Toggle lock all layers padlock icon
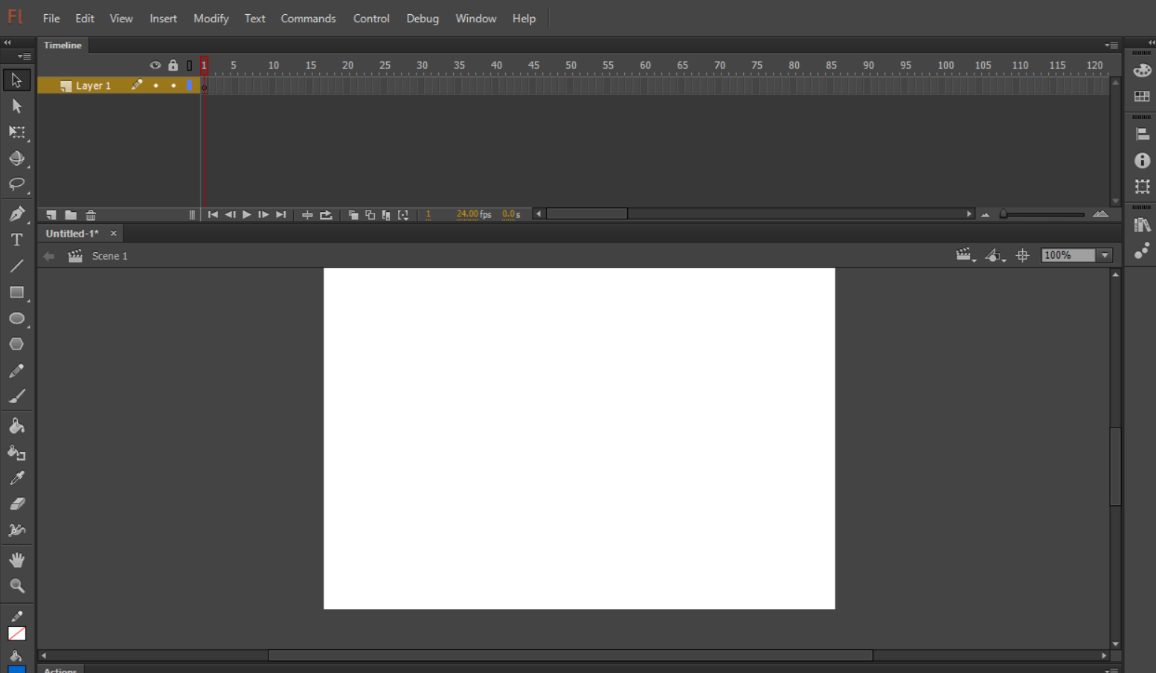This screenshot has width=1156, height=673. [173, 65]
